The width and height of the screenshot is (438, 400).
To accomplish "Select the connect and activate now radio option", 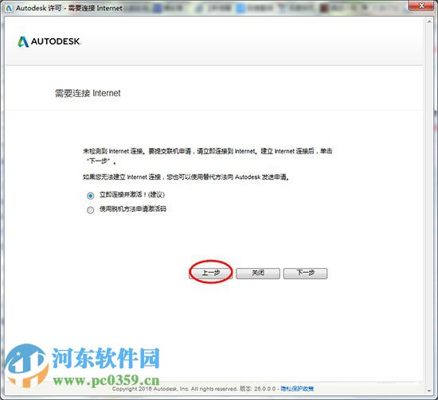I will [x=90, y=196].
